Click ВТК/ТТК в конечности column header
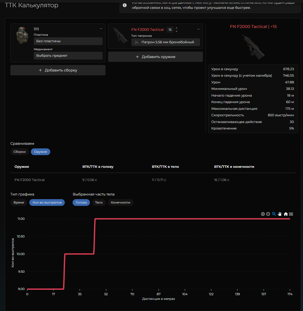Viewport: 303px width, 311px height. (x=234, y=167)
